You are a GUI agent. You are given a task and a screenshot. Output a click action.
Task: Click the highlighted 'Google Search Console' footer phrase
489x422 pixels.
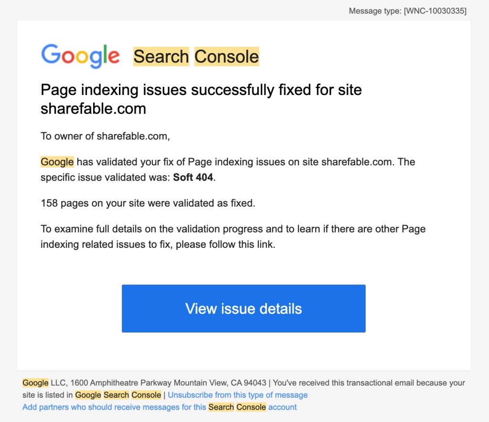tap(117, 395)
